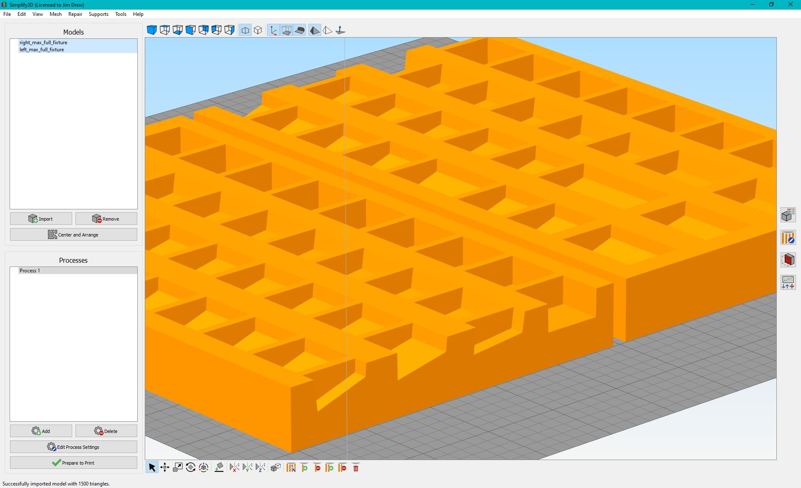Open the Tools menu

click(121, 14)
